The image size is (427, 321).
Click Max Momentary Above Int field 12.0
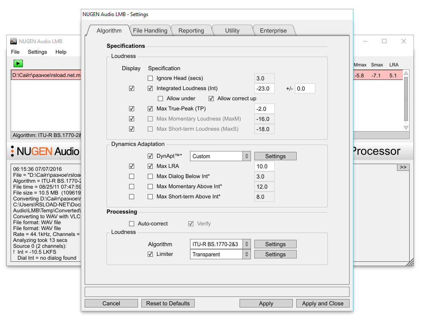click(264, 187)
